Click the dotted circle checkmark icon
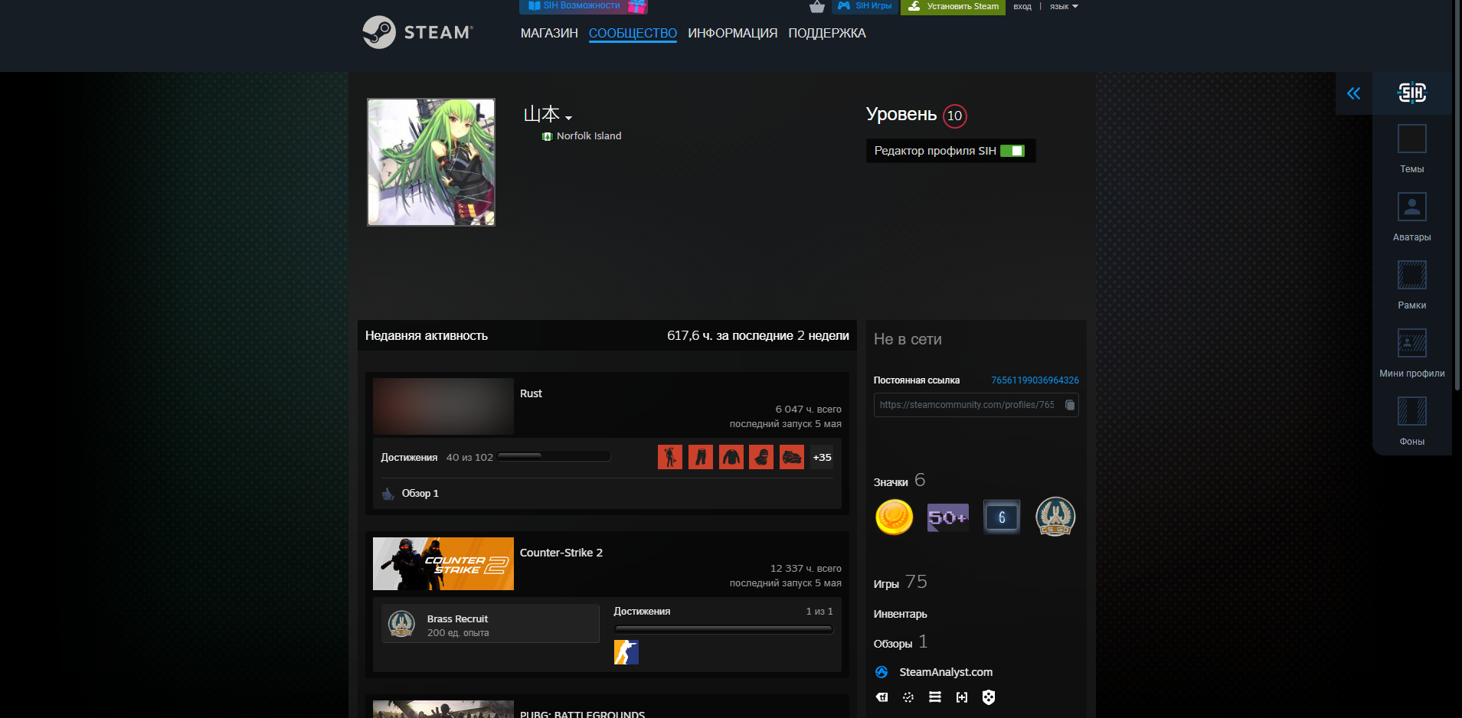 (x=908, y=697)
